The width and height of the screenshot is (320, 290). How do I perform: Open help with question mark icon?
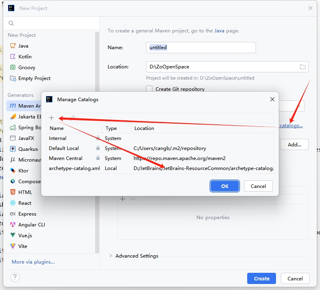15,278
